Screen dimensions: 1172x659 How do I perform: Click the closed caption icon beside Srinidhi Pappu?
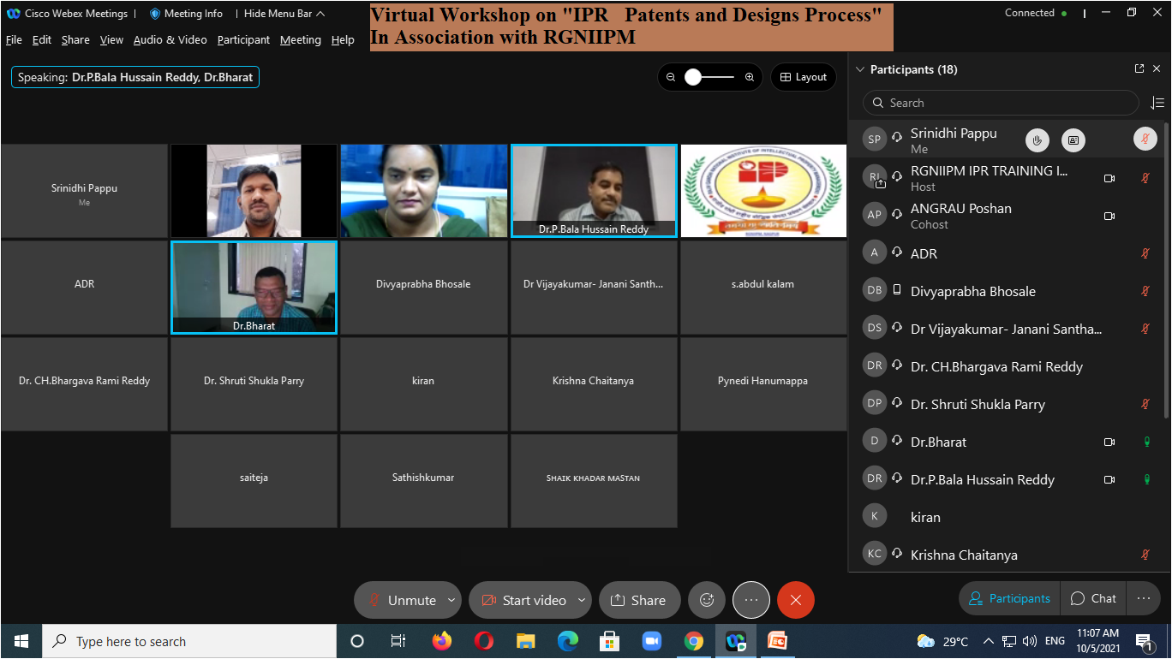click(x=1073, y=140)
